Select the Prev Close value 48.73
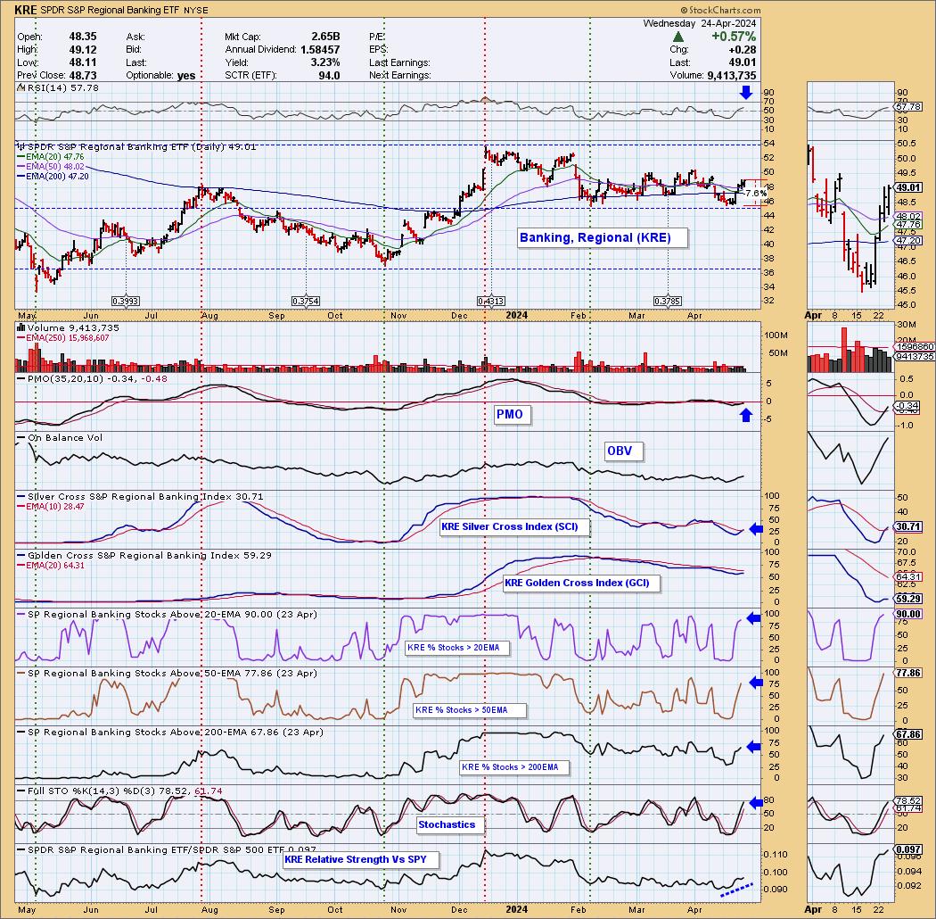Screen dimensions: 936x919 click(83, 75)
